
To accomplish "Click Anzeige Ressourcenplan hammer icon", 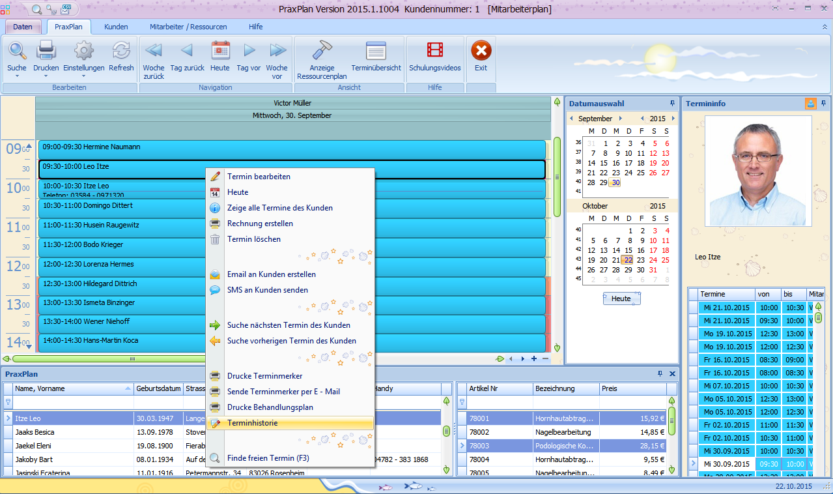I will (322, 51).
